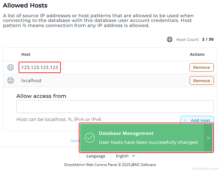Click the Actions column header
This screenshot has width=220, height=171.
(197, 54)
